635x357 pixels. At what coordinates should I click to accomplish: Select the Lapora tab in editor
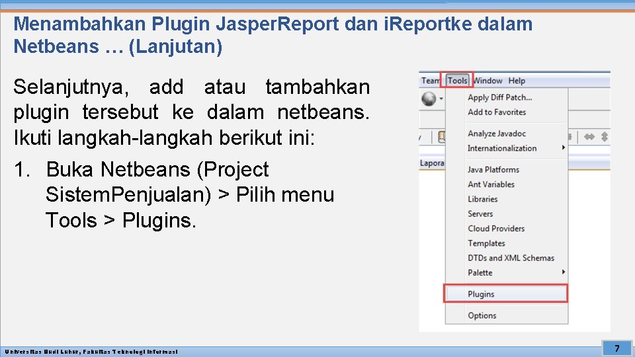coord(432,163)
